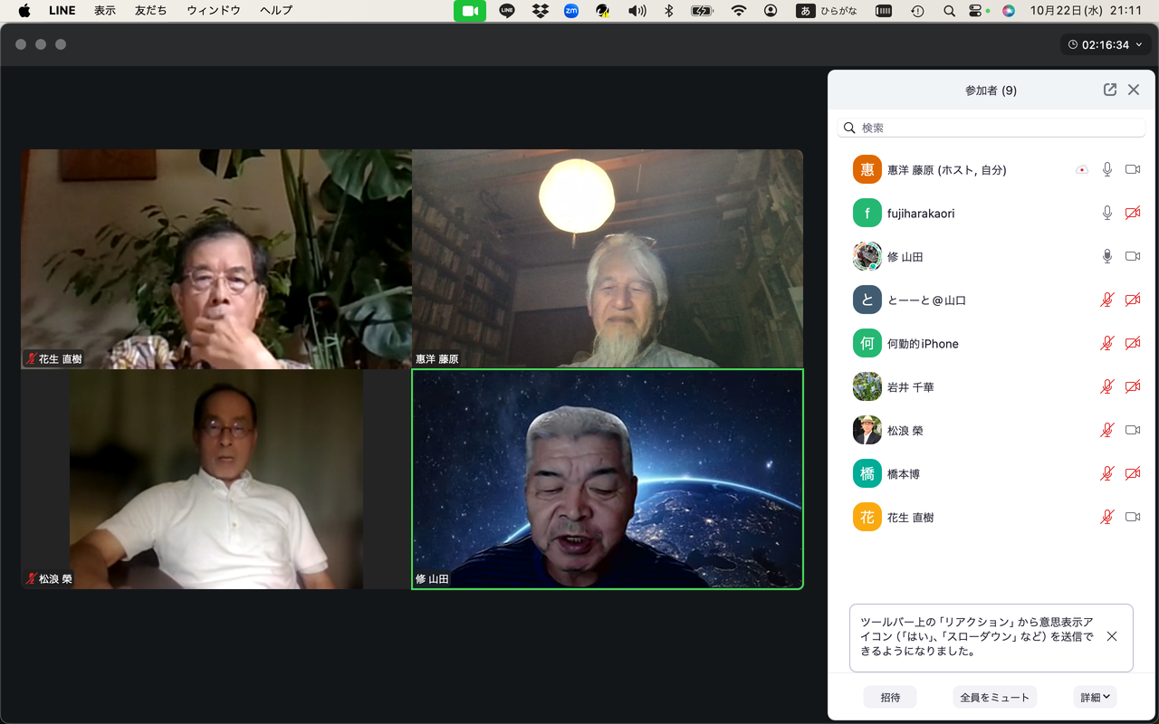
Task: Click 橋本博 teal avatar
Action: click(867, 473)
